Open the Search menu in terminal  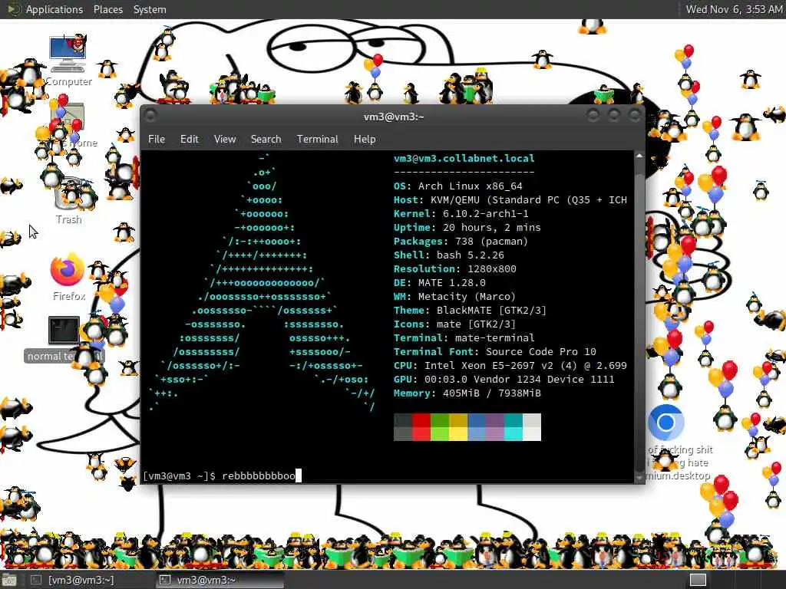point(266,140)
